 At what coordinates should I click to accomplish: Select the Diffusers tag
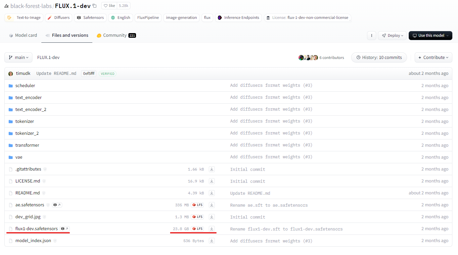pyautogui.click(x=59, y=18)
